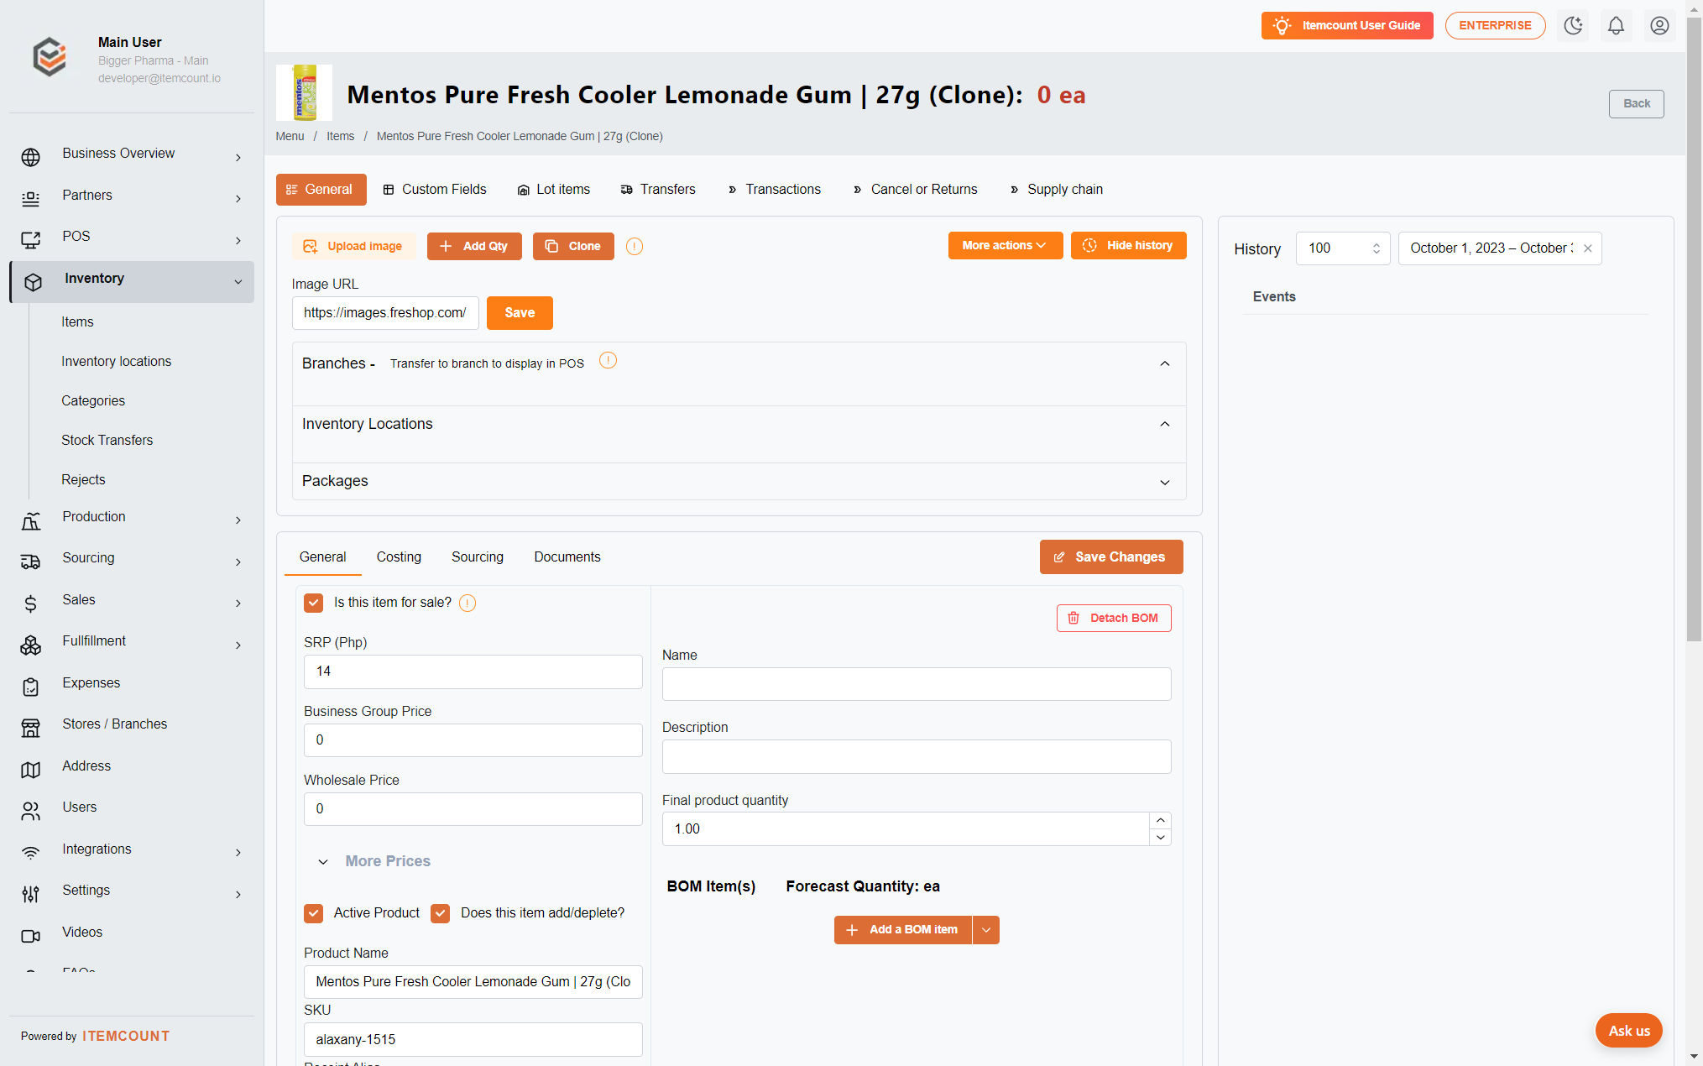Toggle the Active Product checkbox

[x=314, y=913]
